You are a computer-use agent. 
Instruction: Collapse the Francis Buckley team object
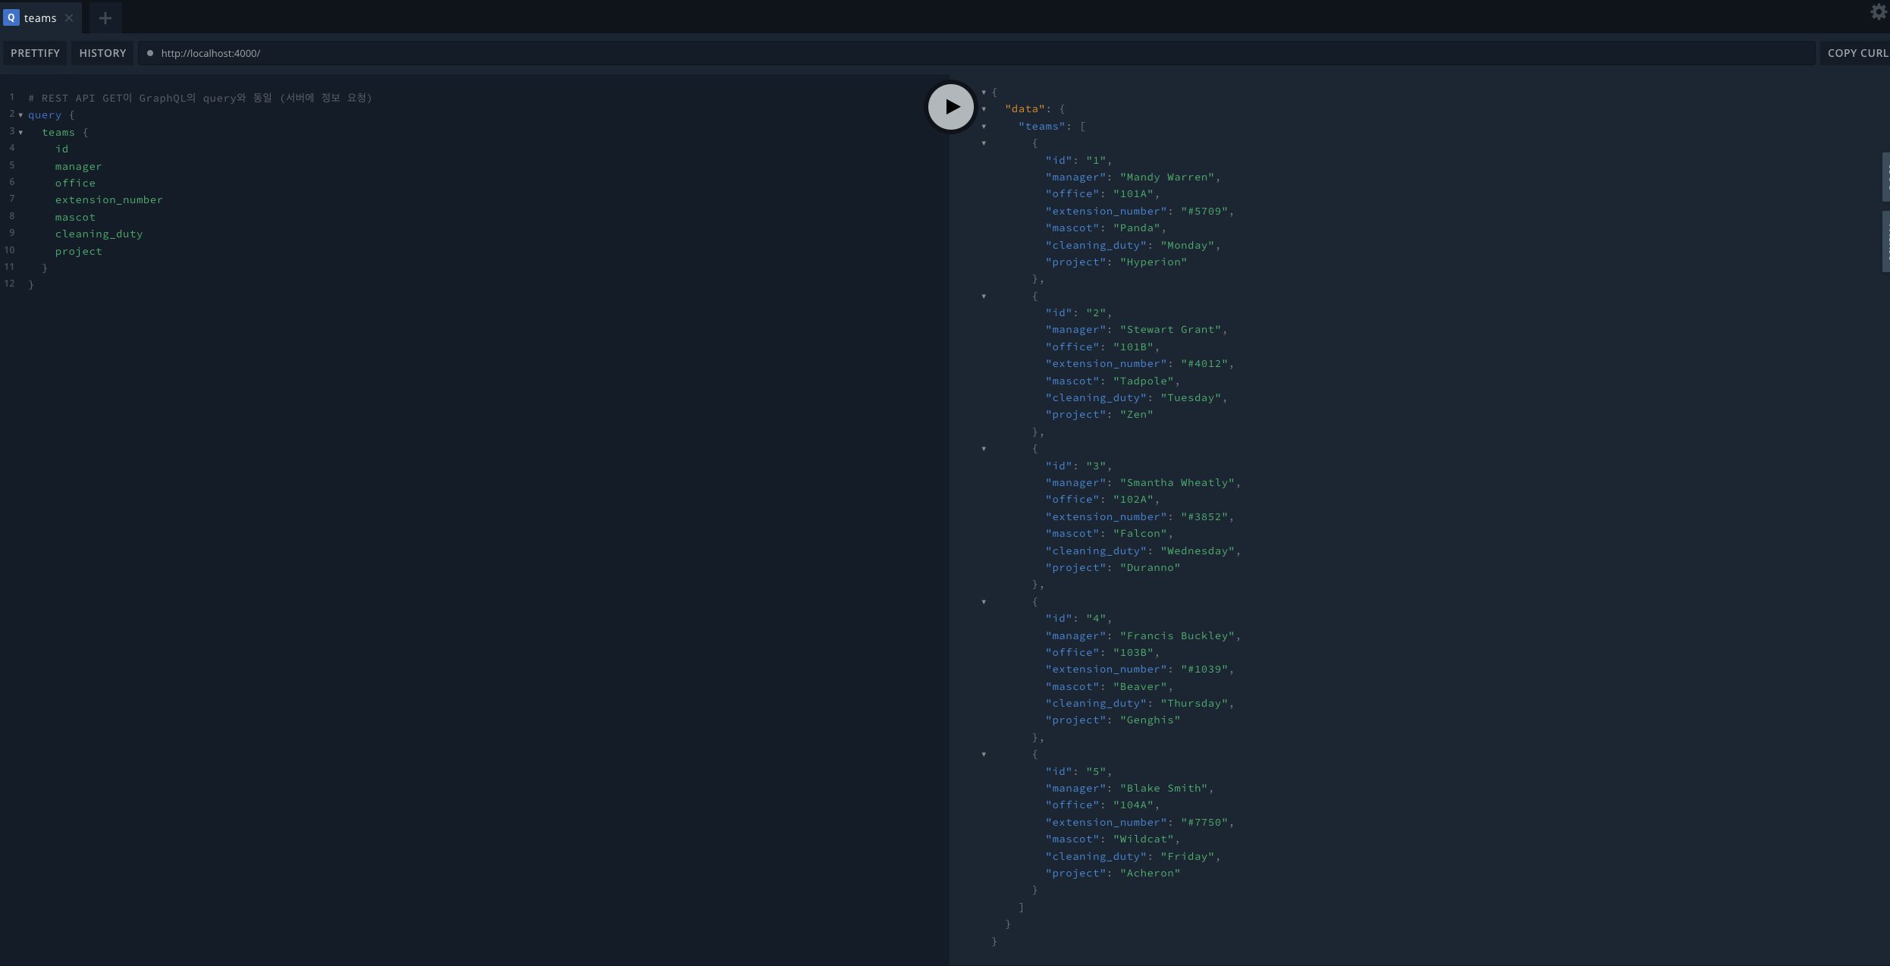point(984,602)
